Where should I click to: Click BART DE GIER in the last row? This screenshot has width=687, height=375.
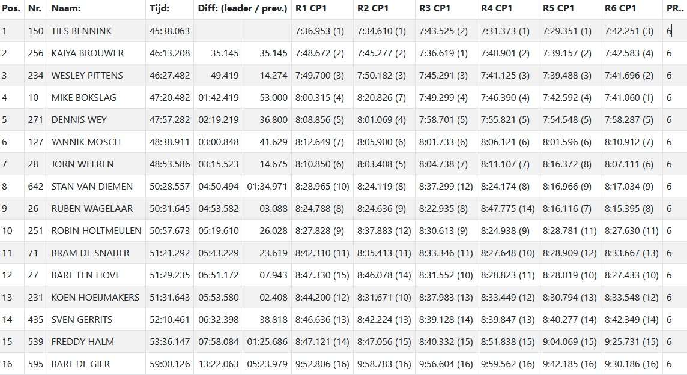pyautogui.click(x=80, y=364)
